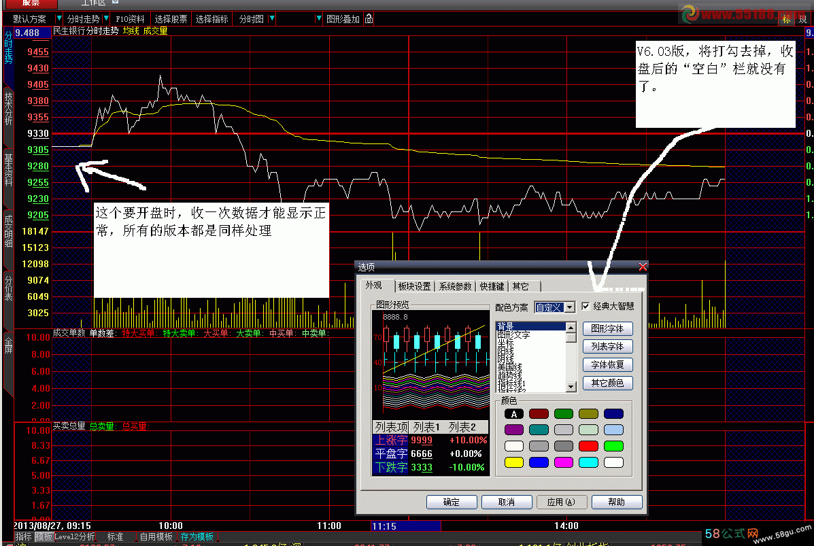Viewport: 814px width, 546px height.
Task: Select the 股票 tab at top left
Action: [x=31, y=3]
